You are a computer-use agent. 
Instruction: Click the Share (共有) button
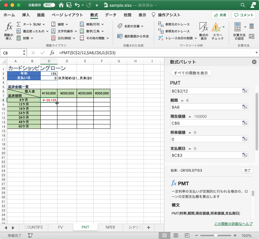pos(220,15)
